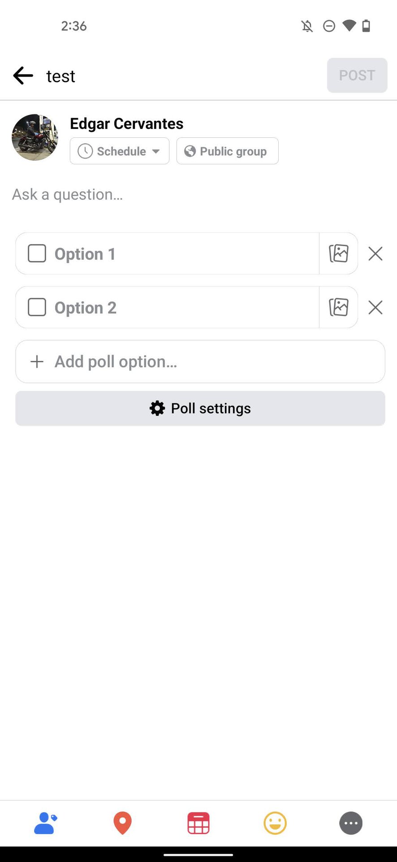Tick the Option 1 checkbox
The width and height of the screenshot is (397, 862).
click(x=37, y=254)
